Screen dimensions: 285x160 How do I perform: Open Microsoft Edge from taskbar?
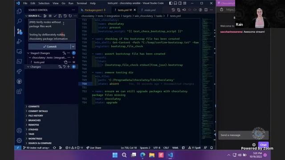[142, 155]
